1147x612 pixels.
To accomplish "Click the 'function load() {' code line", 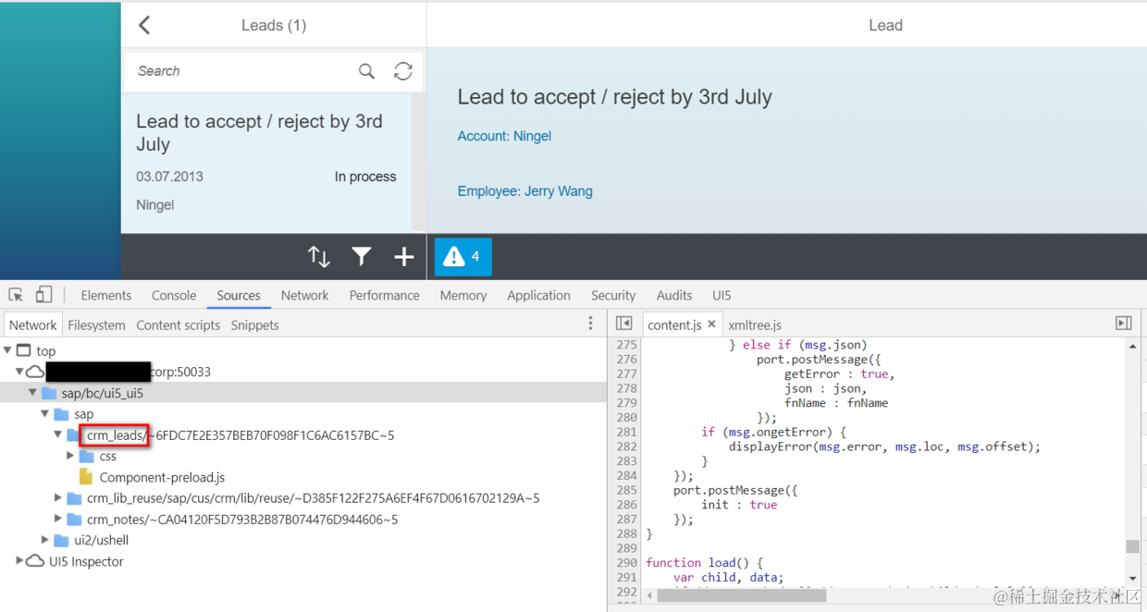I will click(703, 562).
